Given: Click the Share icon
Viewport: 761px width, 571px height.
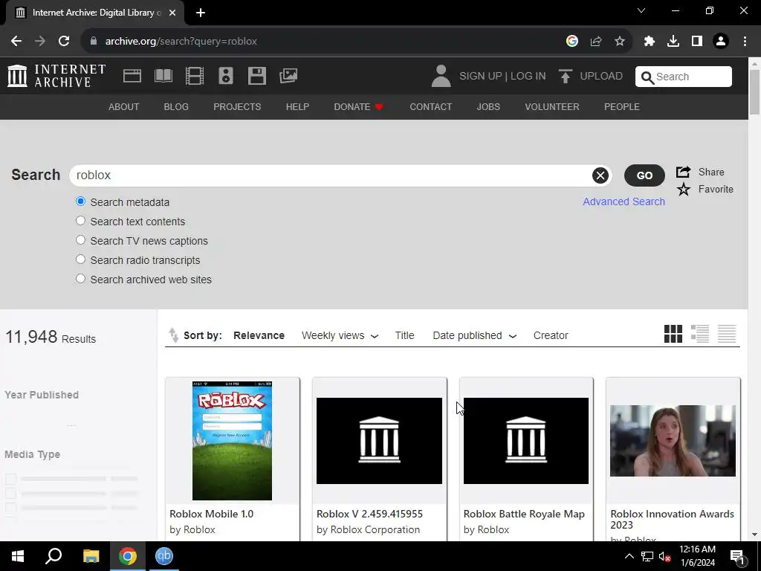Looking at the screenshot, I should tap(684, 172).
